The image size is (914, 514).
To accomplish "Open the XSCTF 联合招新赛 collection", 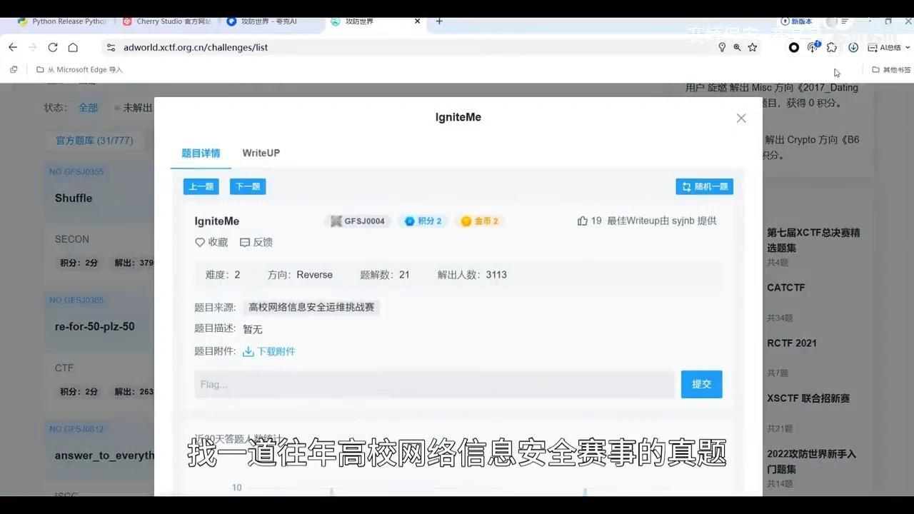I will point(808,398).
